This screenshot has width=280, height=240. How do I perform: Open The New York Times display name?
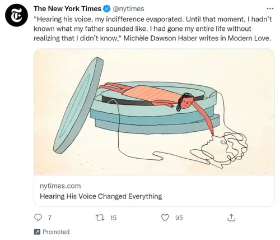click(67, 8)
